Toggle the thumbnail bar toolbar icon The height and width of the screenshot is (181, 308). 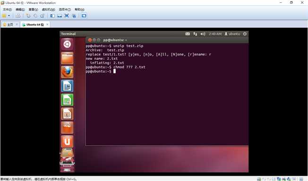(60, 16)
